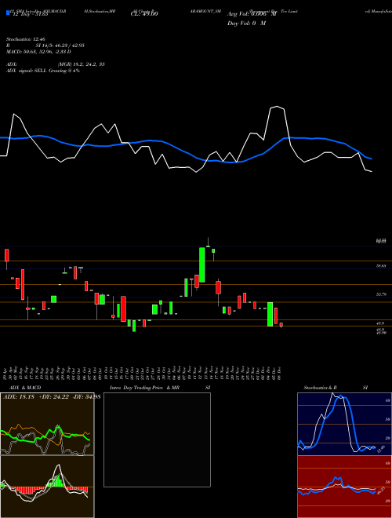Open the MACD histogram chart panel
392x518 pixels.
(47, 487)
